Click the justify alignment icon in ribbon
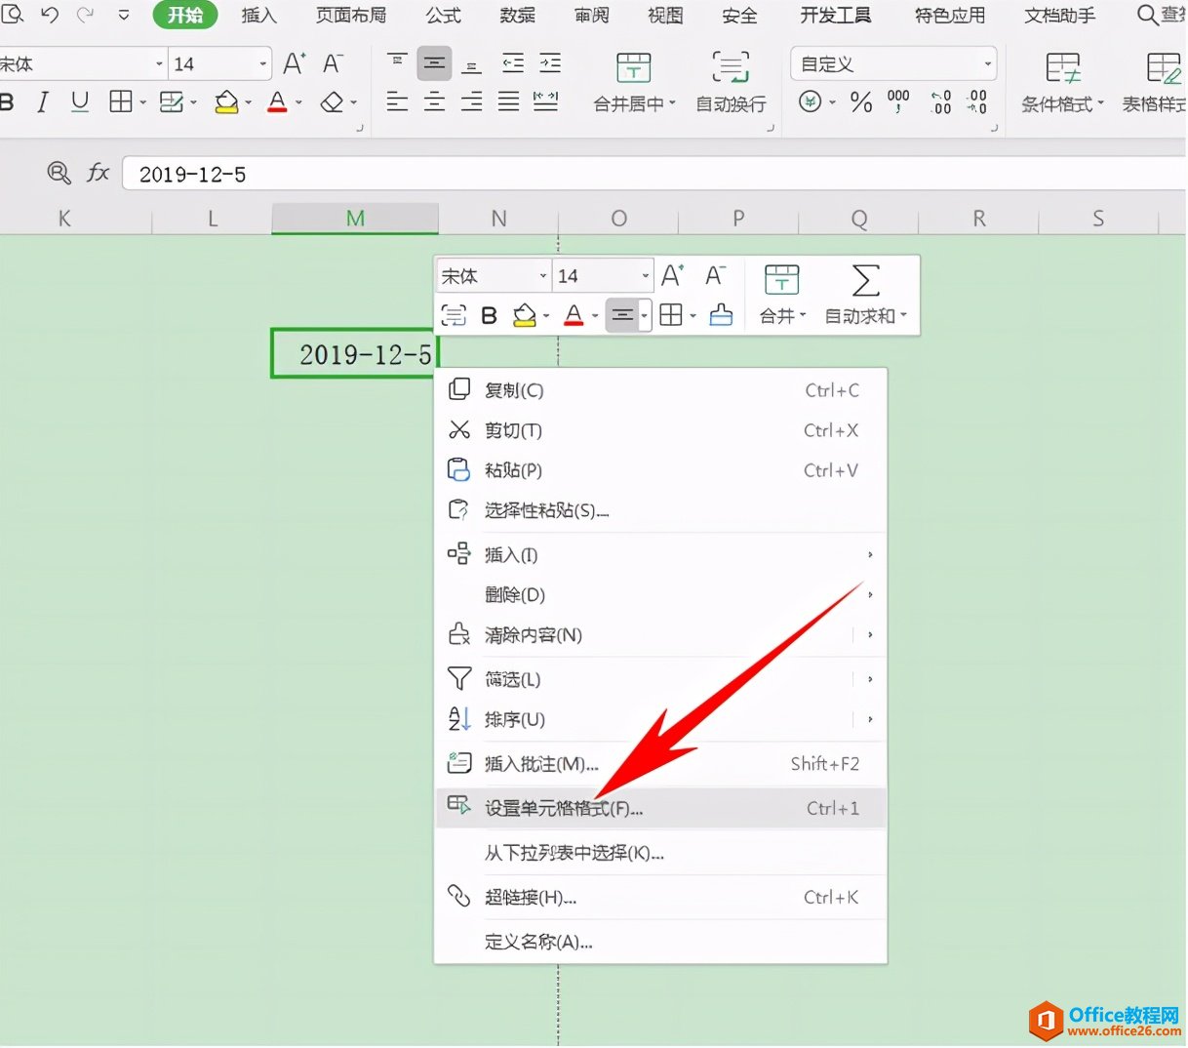1188x1048 pixels. pos(508,101)
